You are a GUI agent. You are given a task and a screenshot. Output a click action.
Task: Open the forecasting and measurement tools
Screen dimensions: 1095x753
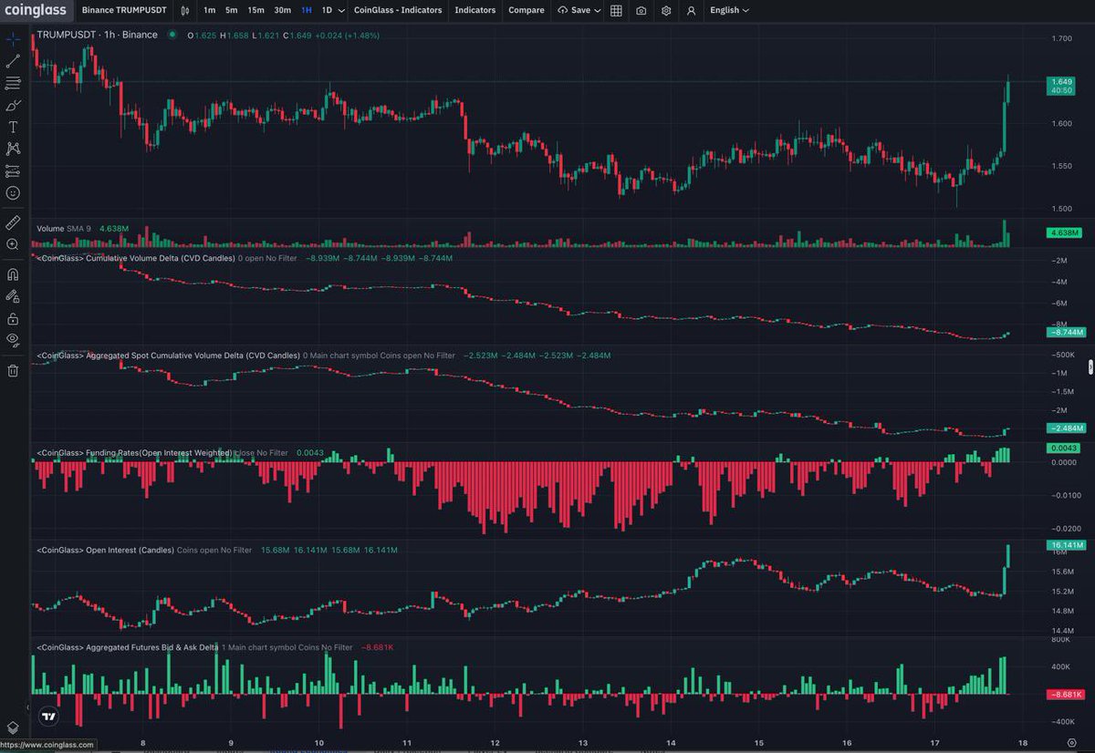pos(13,171)
